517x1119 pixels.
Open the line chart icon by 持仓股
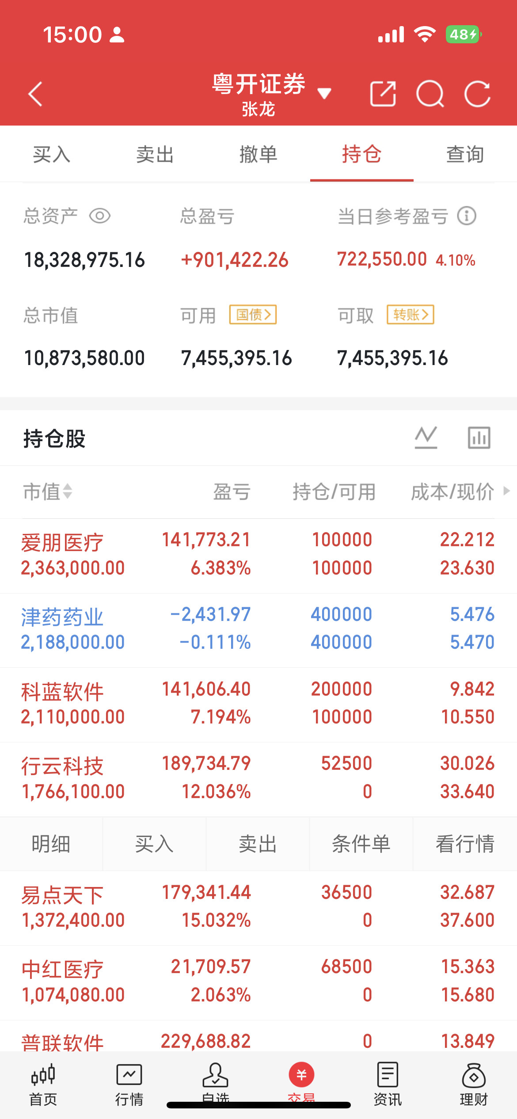(x=426, y=438)
